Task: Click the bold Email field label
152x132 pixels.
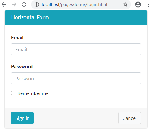Action: pos(17,38)
